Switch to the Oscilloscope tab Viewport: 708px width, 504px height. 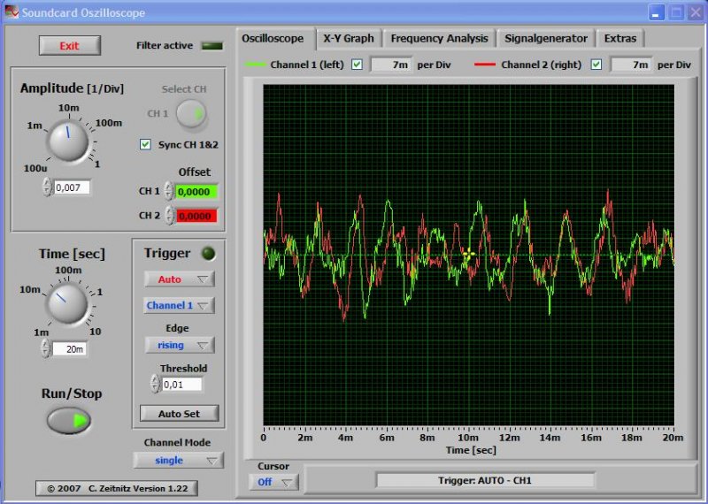tap(273, 38)
